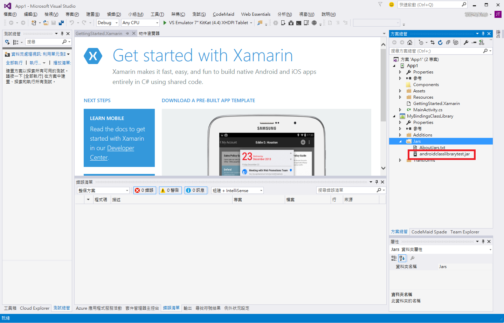Click the 描述 column header

point(172,200)
